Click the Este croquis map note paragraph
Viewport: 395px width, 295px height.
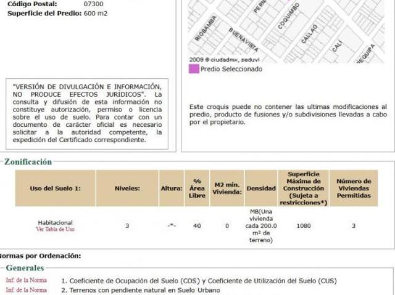[288, 115]
